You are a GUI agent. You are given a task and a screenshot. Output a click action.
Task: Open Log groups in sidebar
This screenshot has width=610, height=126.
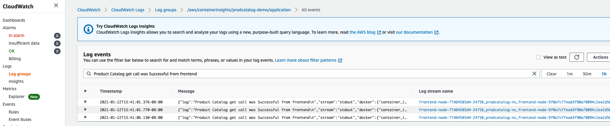[20, 74]
